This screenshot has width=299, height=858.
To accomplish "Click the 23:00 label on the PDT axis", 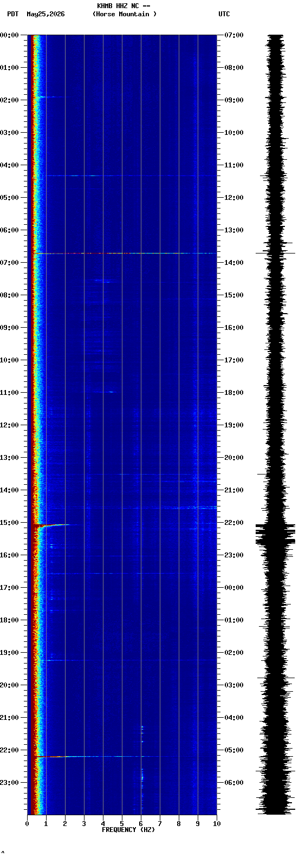I will pyautogui.click(x=10, y=783).
